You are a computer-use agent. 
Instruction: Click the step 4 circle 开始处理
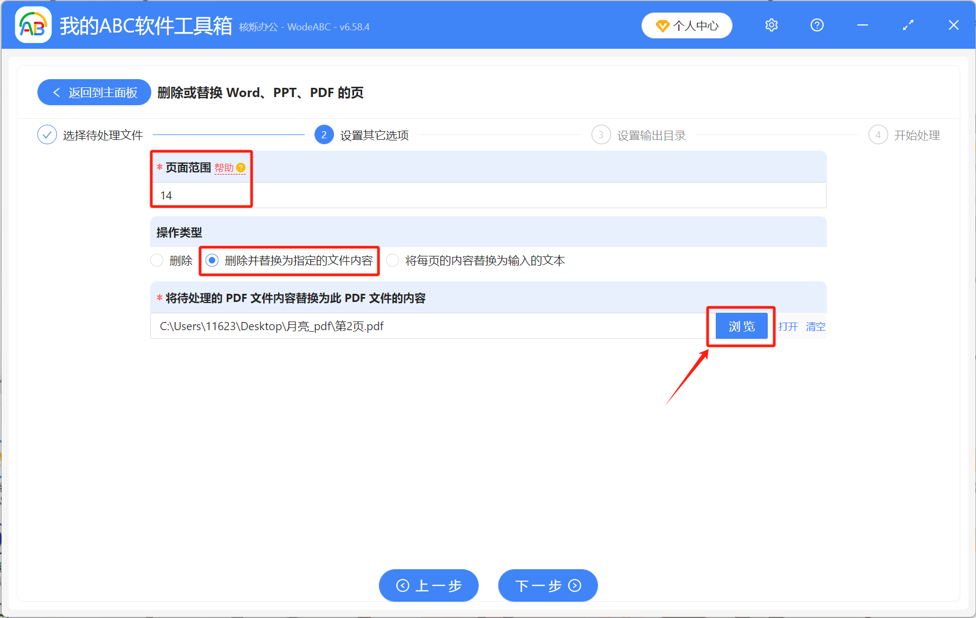pyautogui.click(x=878, y=134)
